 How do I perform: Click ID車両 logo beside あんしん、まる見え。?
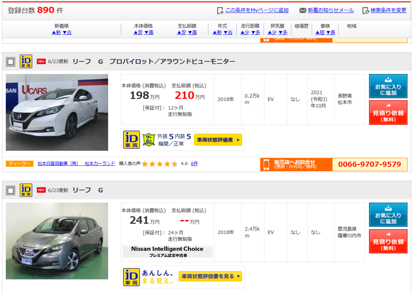131,277
